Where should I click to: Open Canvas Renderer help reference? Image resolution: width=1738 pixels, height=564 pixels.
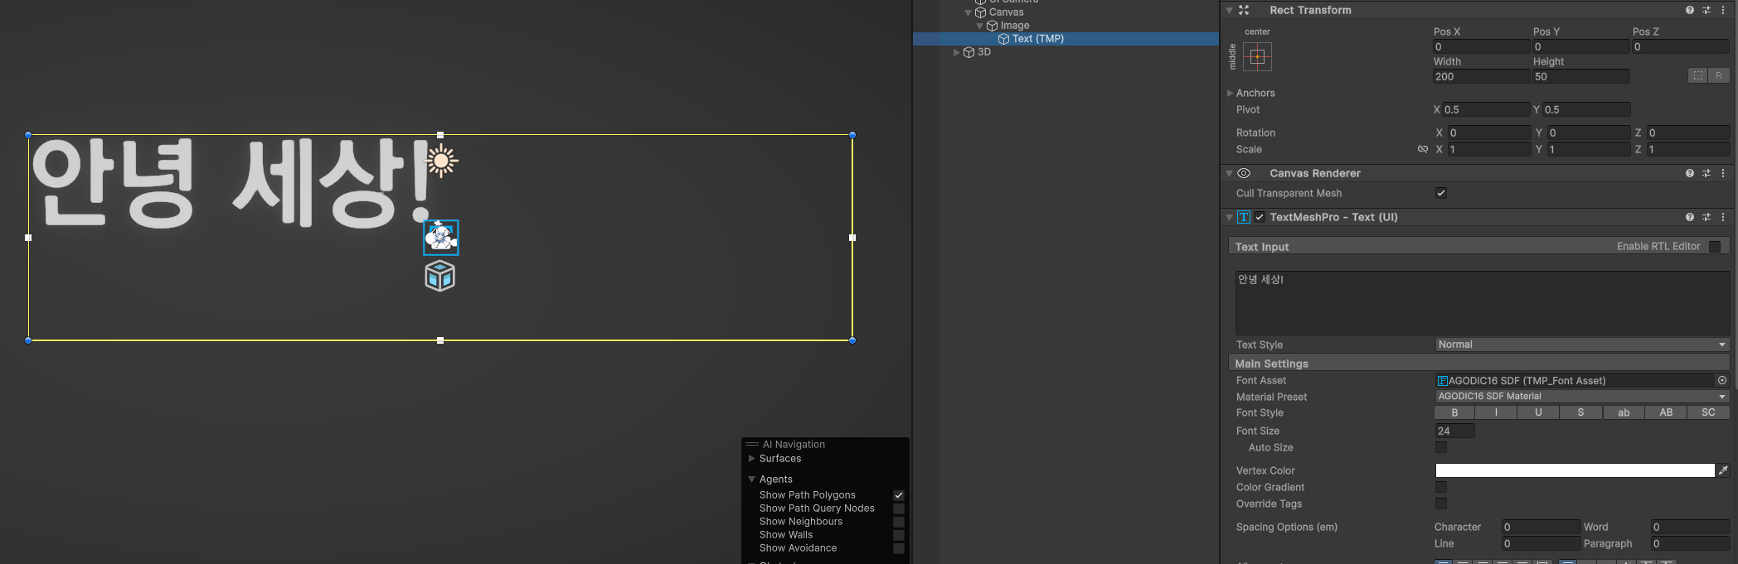click(1690, 173)
